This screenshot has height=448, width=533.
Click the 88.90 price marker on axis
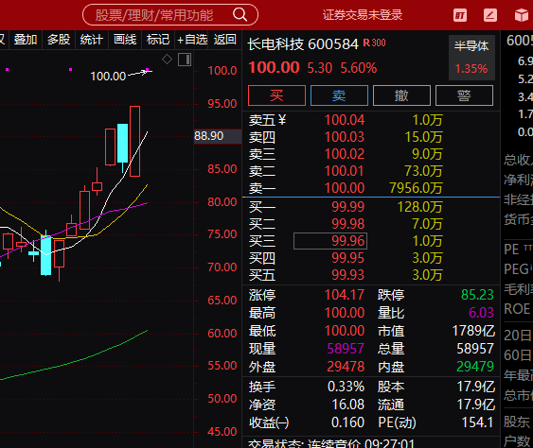[x=218, y=136]
